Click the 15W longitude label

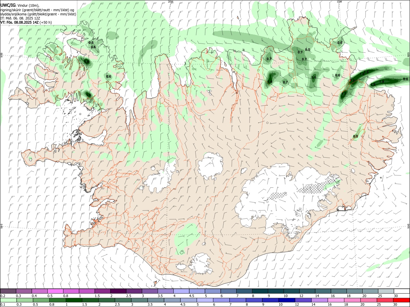point(339,2)
